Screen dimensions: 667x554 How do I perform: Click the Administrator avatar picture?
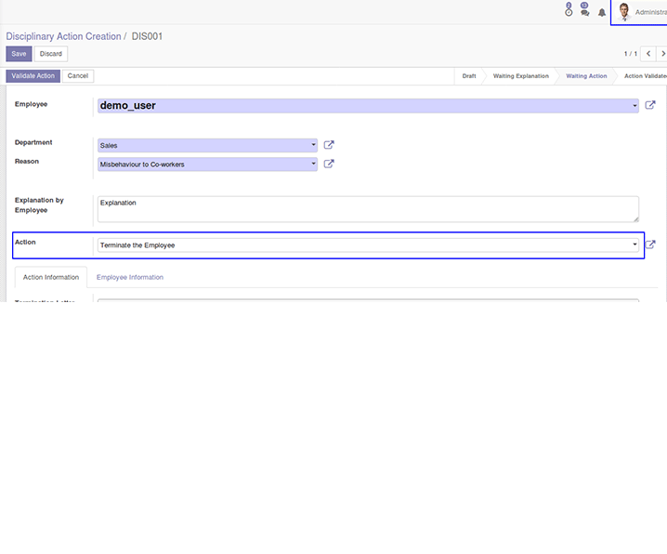[624, 11]
